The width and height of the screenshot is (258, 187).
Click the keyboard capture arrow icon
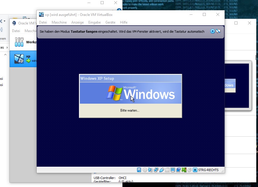tap(195, 170)
